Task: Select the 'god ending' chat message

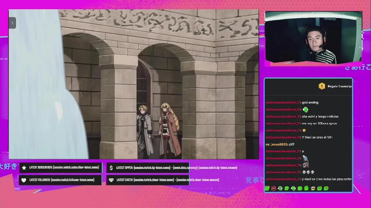Action: click(x=310, y=103)
